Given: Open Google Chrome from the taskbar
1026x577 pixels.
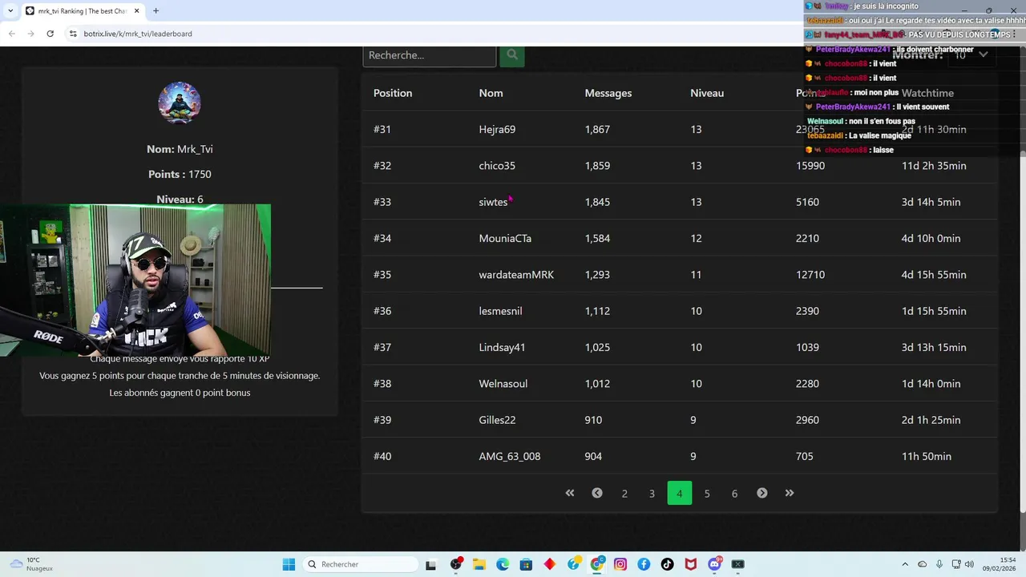Looking at the screenshot, I should (x=597, y=564).
